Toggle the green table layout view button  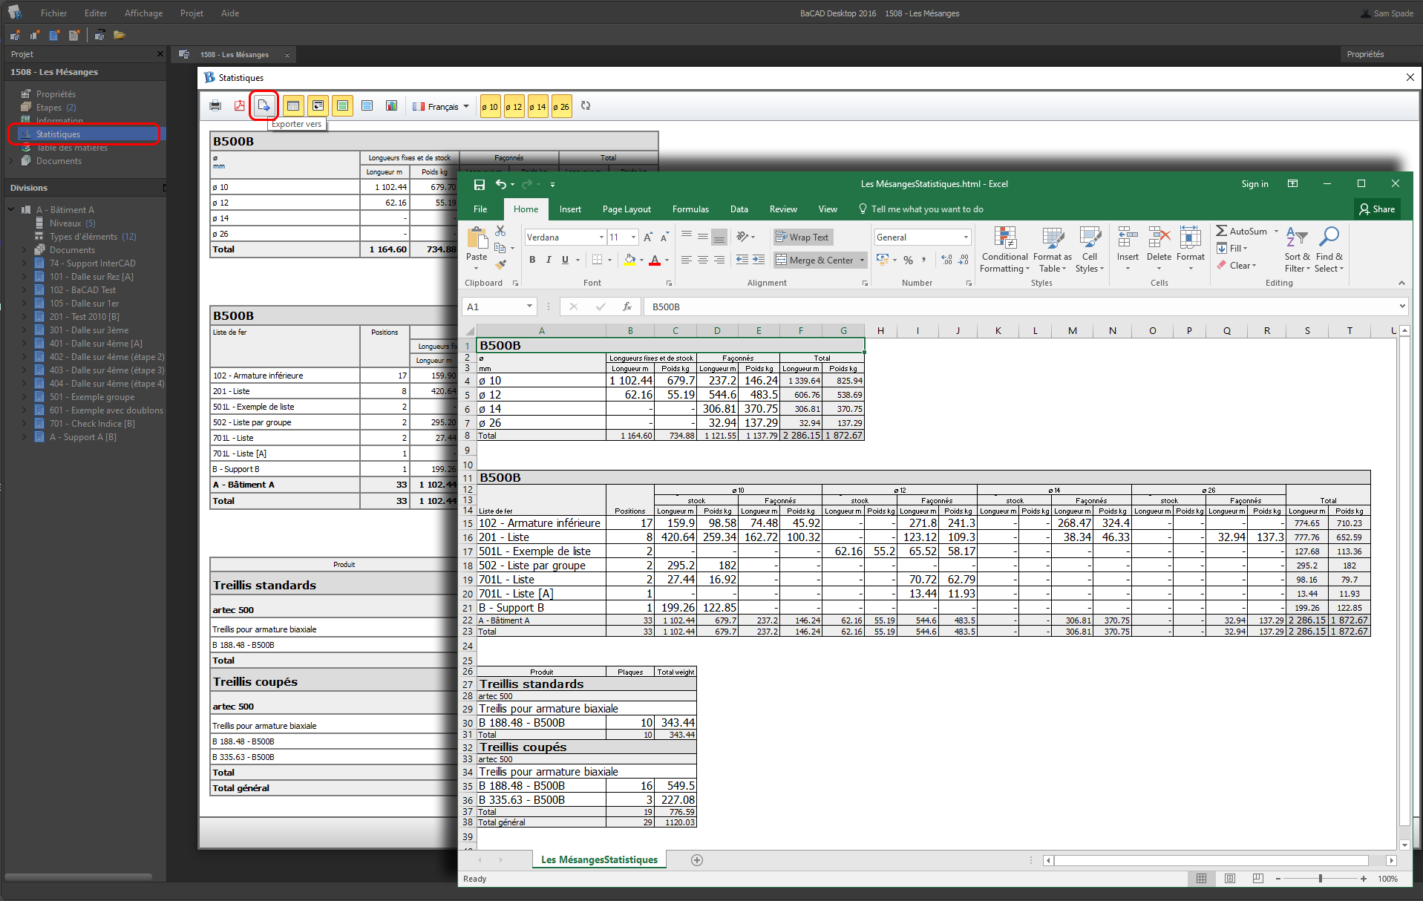(342, 106)
